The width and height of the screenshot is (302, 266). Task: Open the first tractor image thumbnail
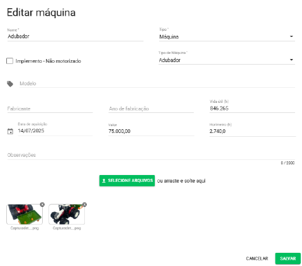(x=25, y=215)
